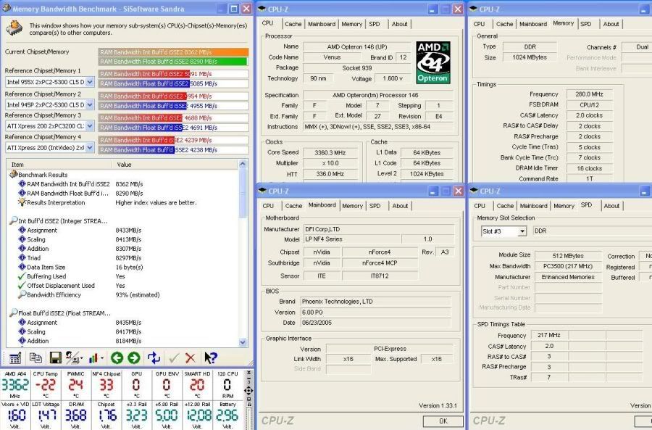The width and height of the screenshot is (652, 430).
Task: Click the grey checkmark OK icon
Action: click(174, 357)
